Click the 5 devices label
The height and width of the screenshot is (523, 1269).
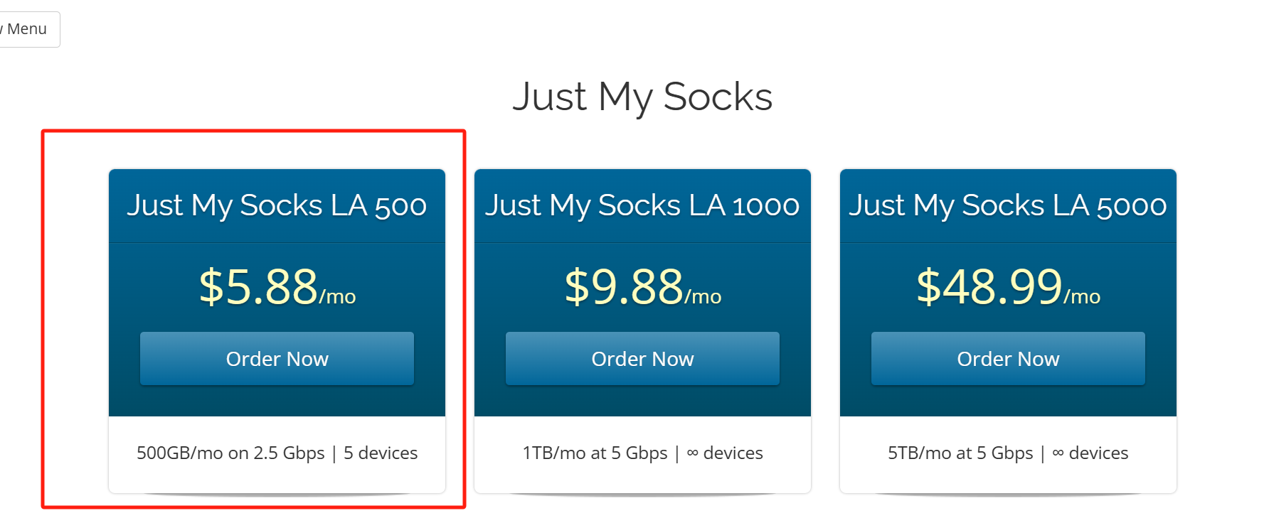(x=381, y=453)
